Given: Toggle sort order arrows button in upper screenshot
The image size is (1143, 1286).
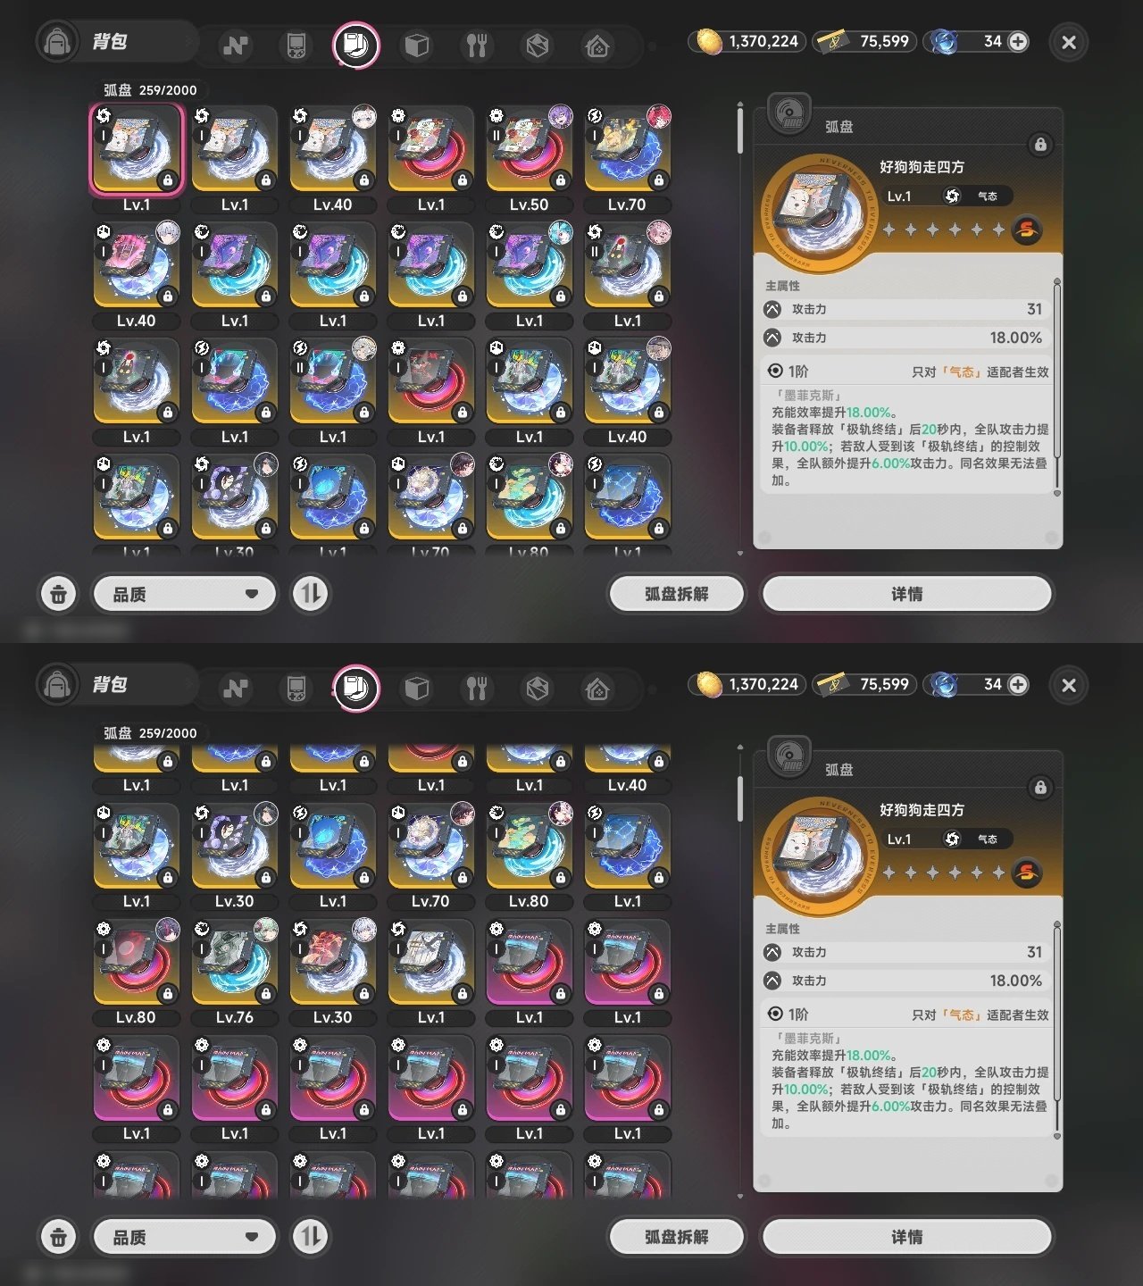Looking at the screenshot, I should [x=310, y=594].
